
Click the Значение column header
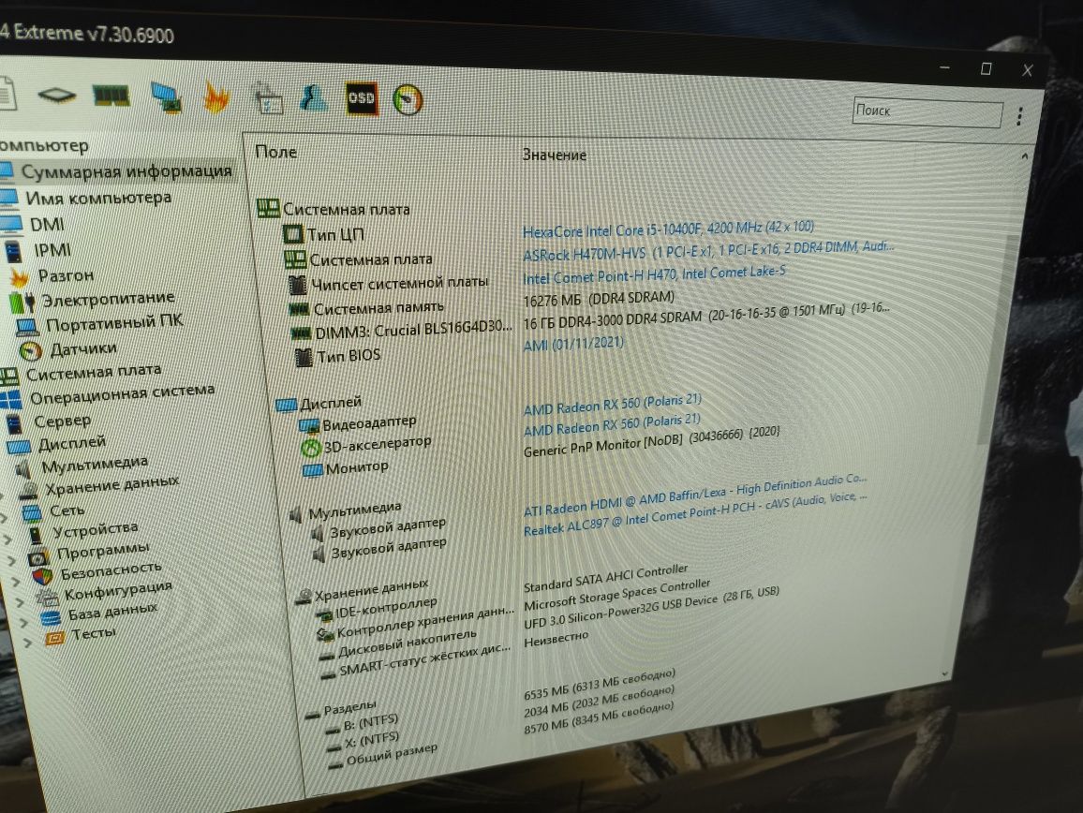(x=554, y=155)
